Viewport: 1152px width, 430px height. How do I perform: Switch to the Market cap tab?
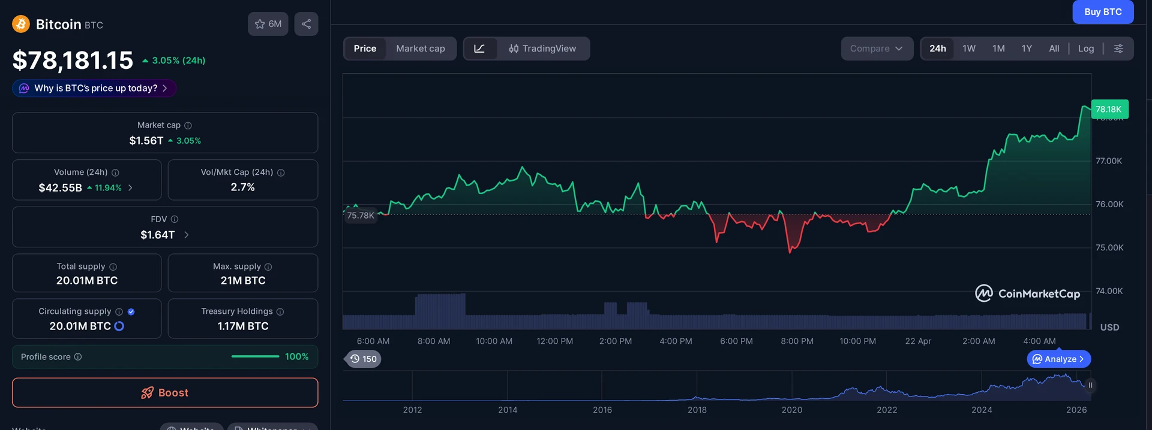(420, 49)
